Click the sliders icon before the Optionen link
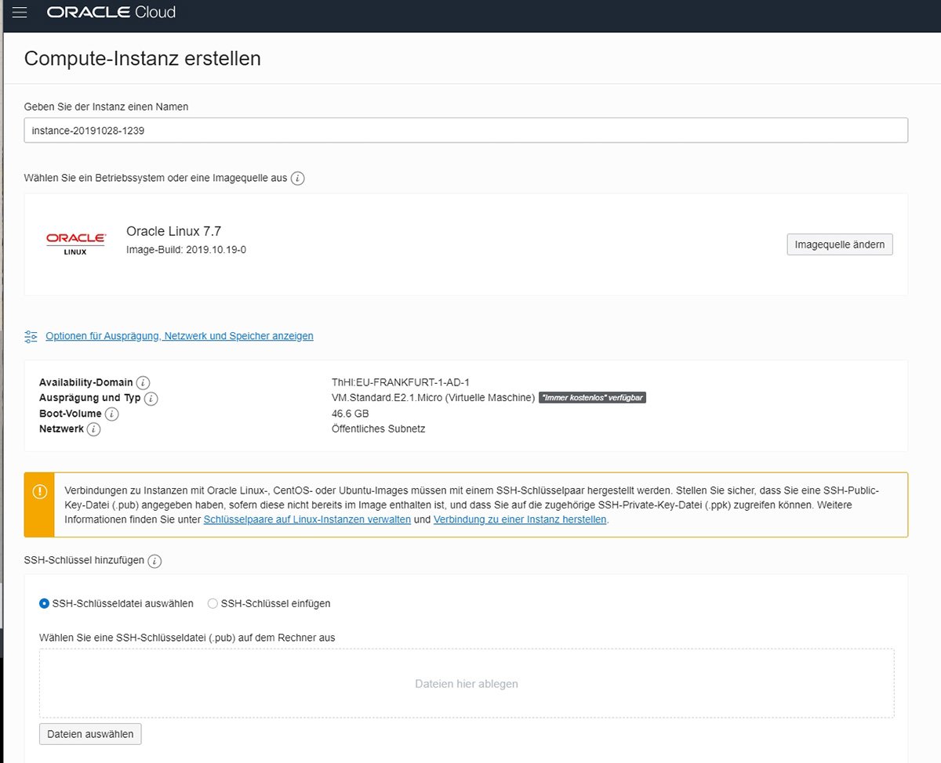 (31, 335)
